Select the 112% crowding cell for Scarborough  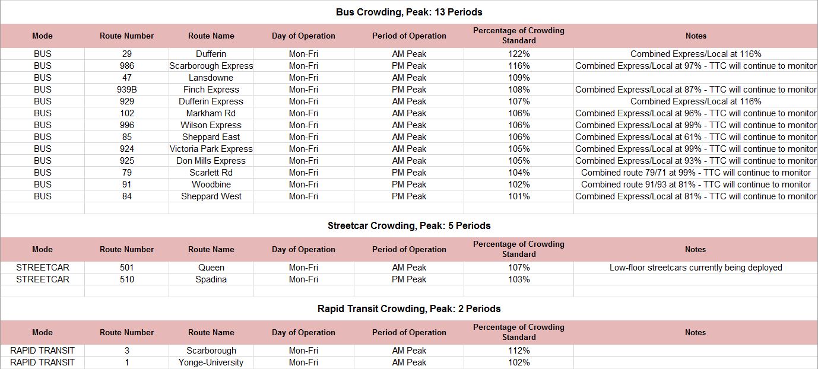coord(518,351)
